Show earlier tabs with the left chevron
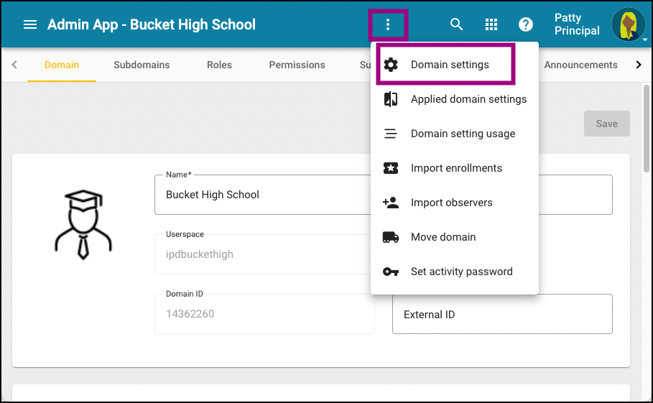Viewport: 653px width, 403px height. coord(14,65)
